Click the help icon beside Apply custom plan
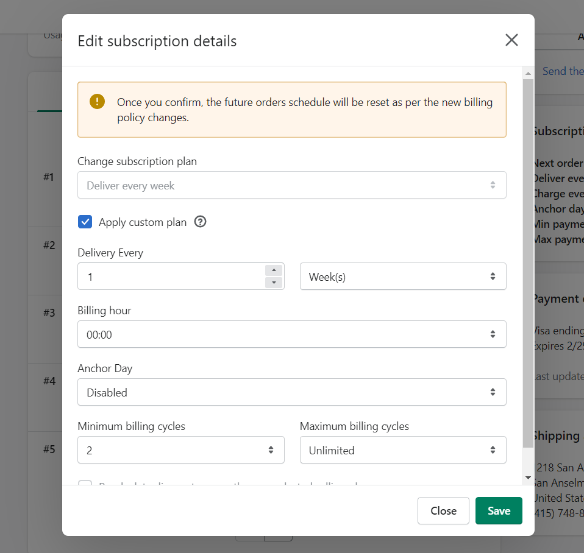Screen dimensions: 584x553 pos(200,222)
